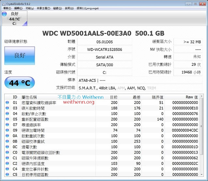
Task: Click raw value 000000000E10
Action: click(185, 108)
